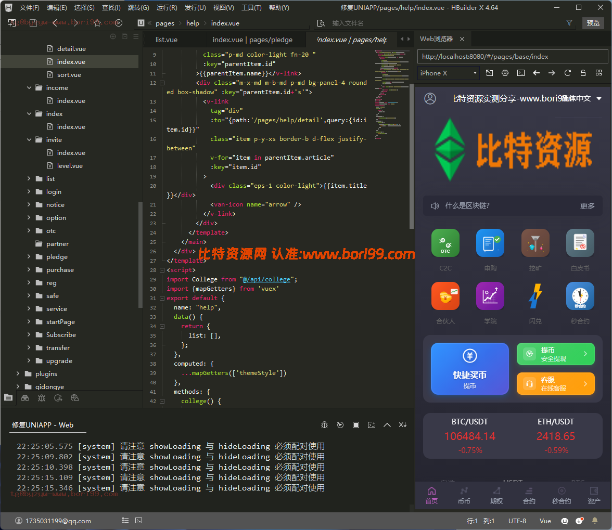
Task: Go forward in the built-in web browser
Action: tap(552, 73)
